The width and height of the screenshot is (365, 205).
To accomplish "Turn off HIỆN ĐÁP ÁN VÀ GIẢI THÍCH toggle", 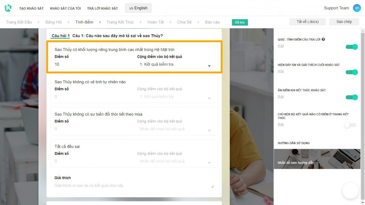I will 351,72.
